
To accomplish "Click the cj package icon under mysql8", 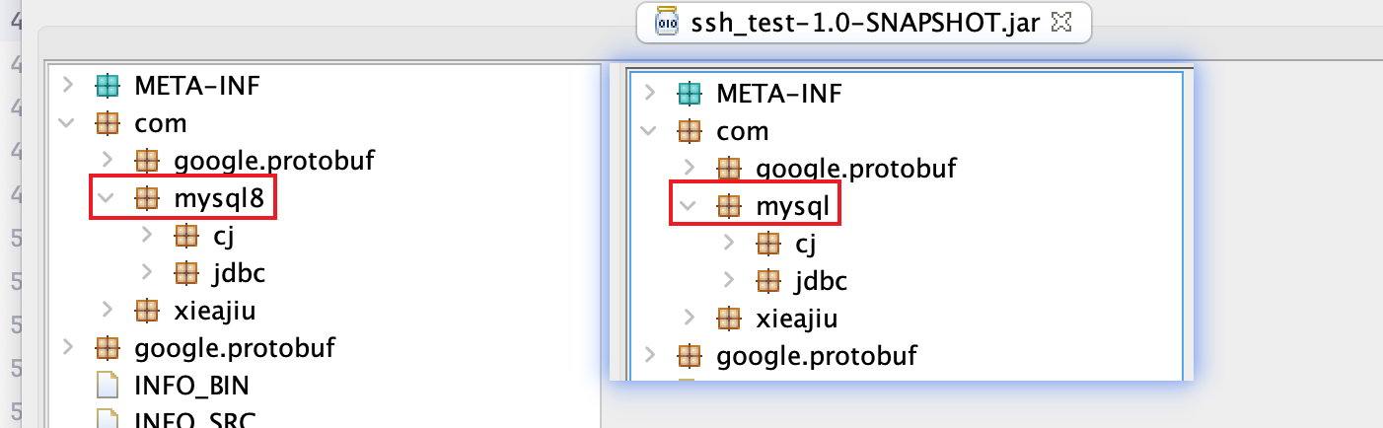I will click(185, 236).
